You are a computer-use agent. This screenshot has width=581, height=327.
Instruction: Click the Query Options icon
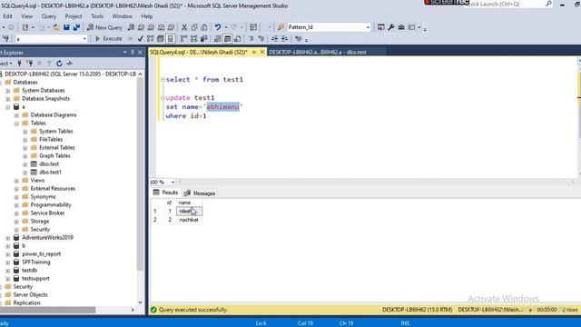tap(160, 38)
